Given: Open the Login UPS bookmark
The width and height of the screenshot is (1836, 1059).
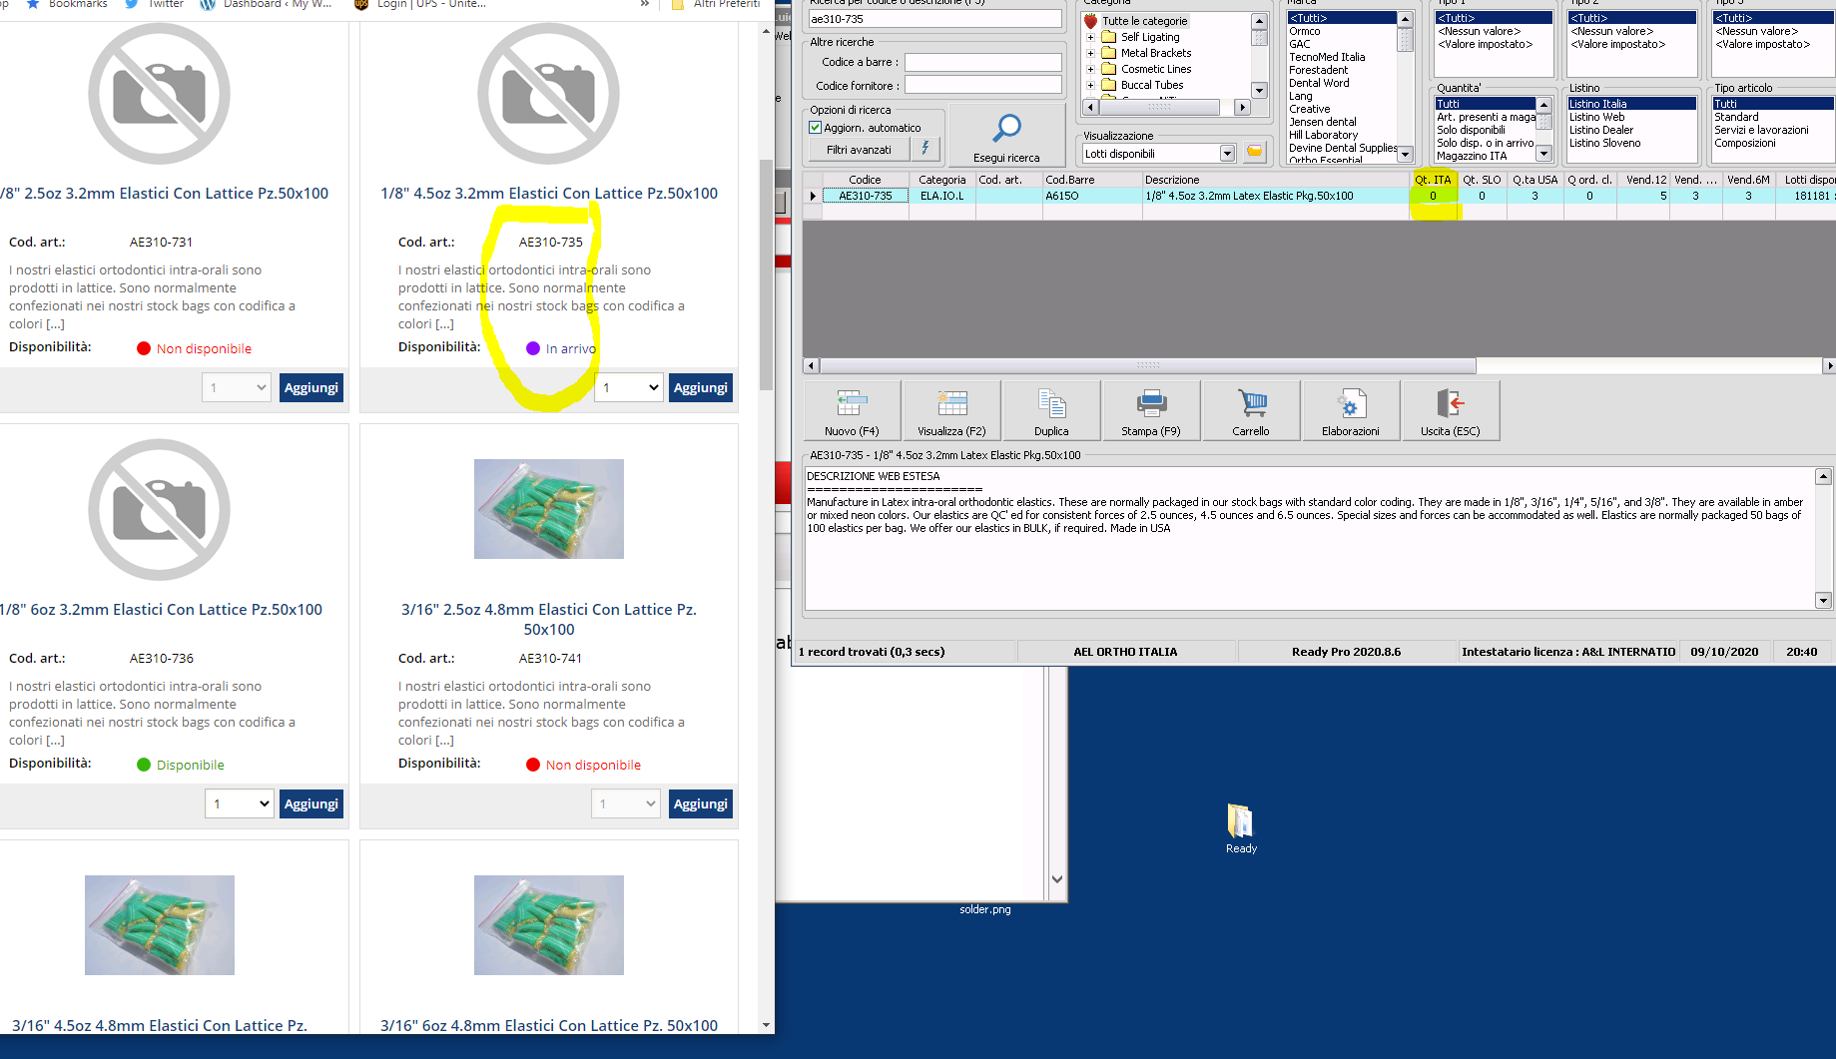Looking at the screenshot, I should (x=420, y=4).
